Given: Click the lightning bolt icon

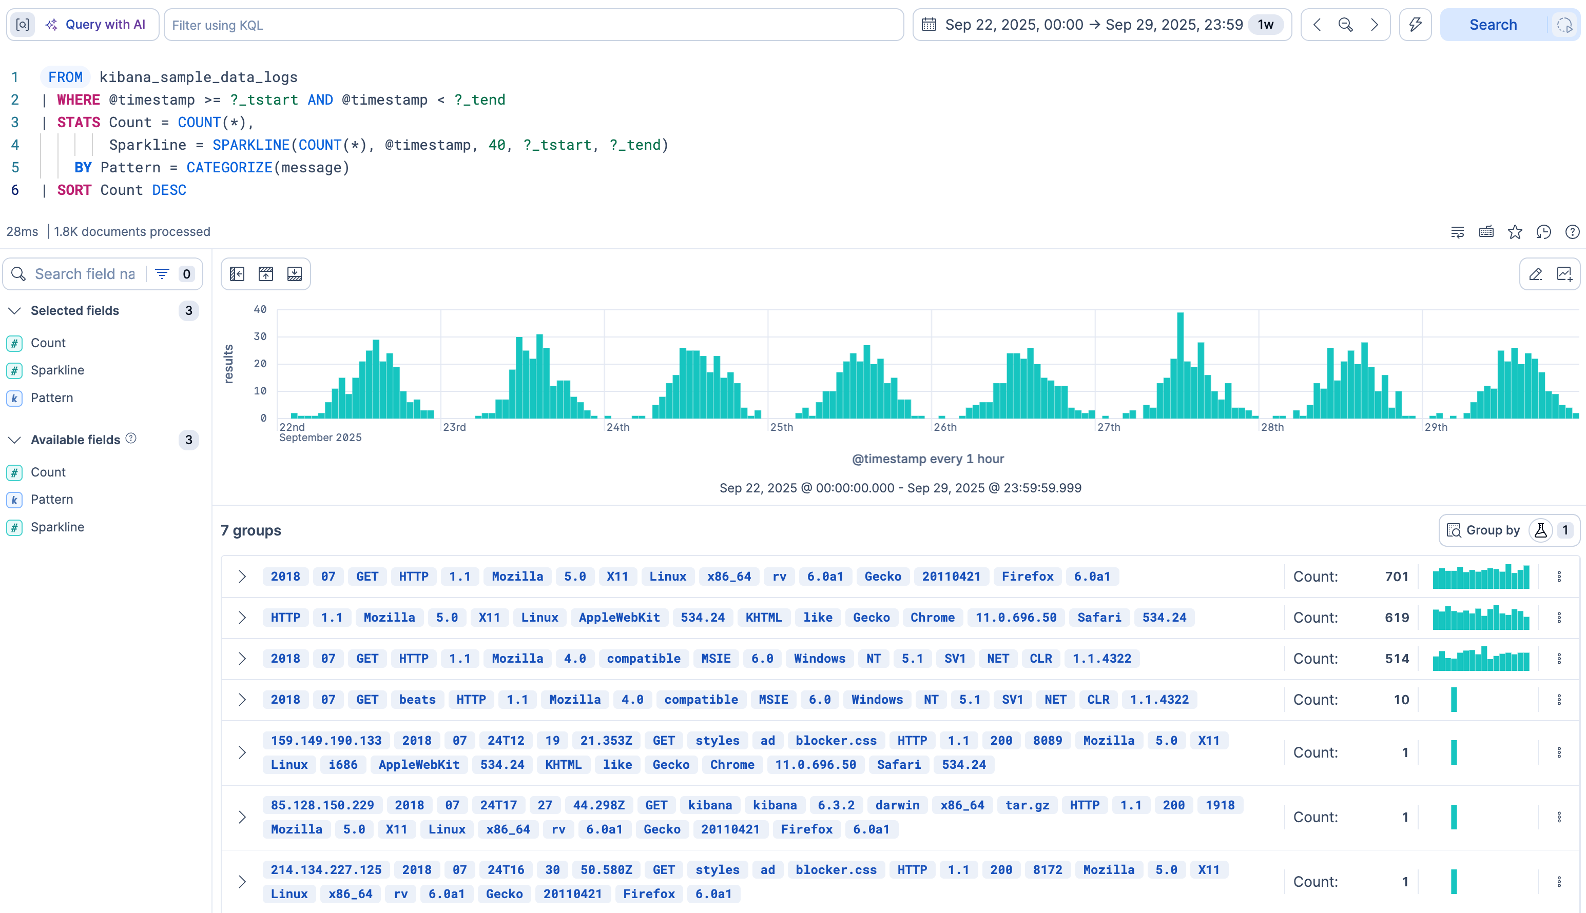Looking at the screenshot, I should (x=1416, y=25).
